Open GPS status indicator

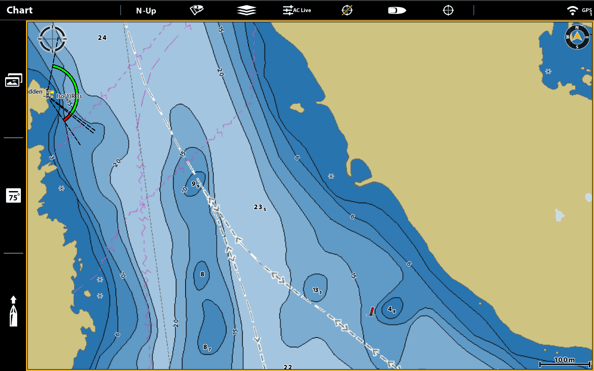coord(587,11)
